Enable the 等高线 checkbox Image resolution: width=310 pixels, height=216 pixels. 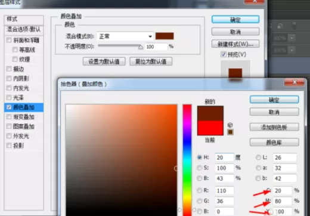[x=15, y=50]
